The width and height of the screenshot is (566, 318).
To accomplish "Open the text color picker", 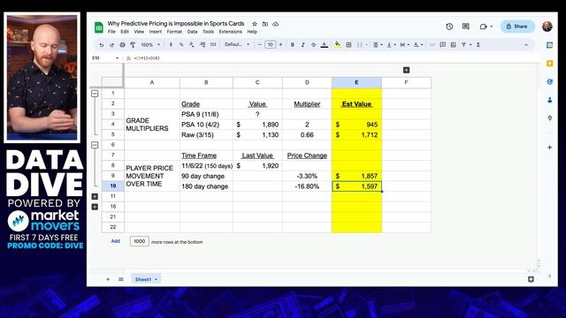I will [x=325, y=45].
